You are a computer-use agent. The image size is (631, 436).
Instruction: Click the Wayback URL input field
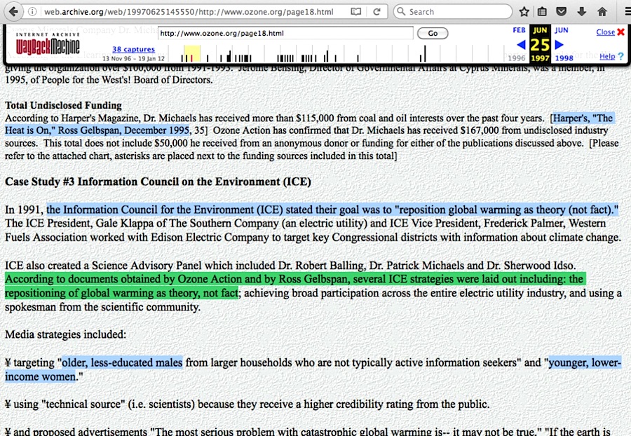(x=285, y=33)
